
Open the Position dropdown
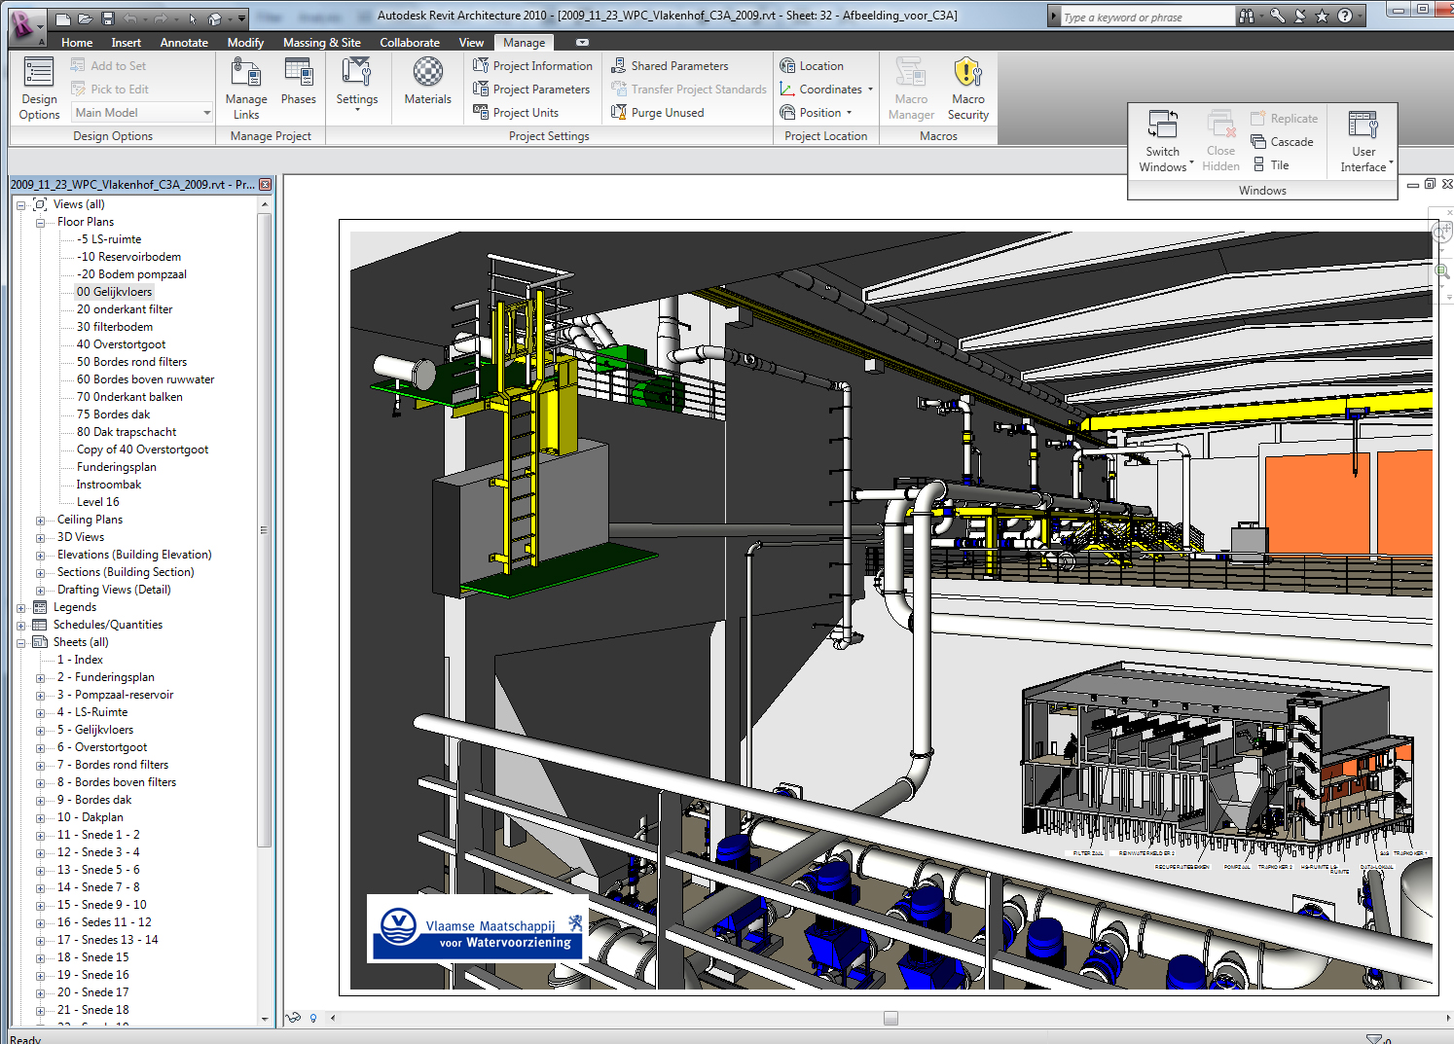pyautogui.click(x=816, y=113)
